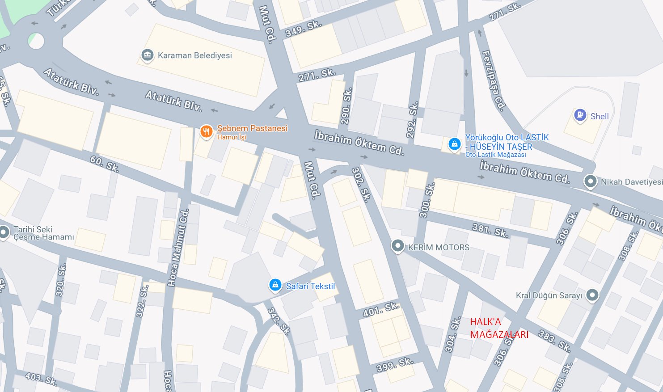Select the Hoca Mahmut Cd. street label
The height and width of the screenshot is (392, 663).
pyautogui.click(x=178, y=247)
